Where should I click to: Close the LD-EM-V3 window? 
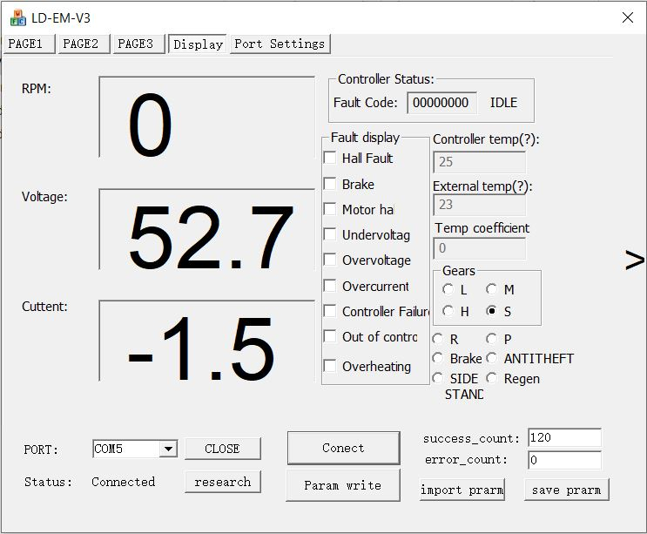[x=627, y=17]
